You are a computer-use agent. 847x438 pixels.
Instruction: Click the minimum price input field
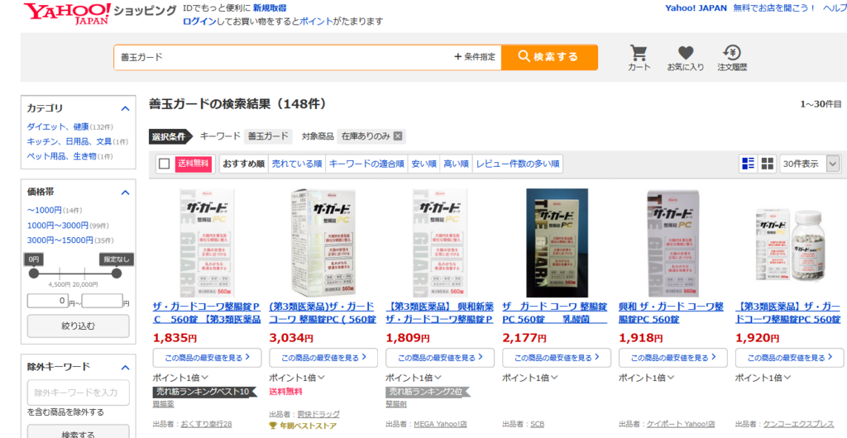pos(48,301)
